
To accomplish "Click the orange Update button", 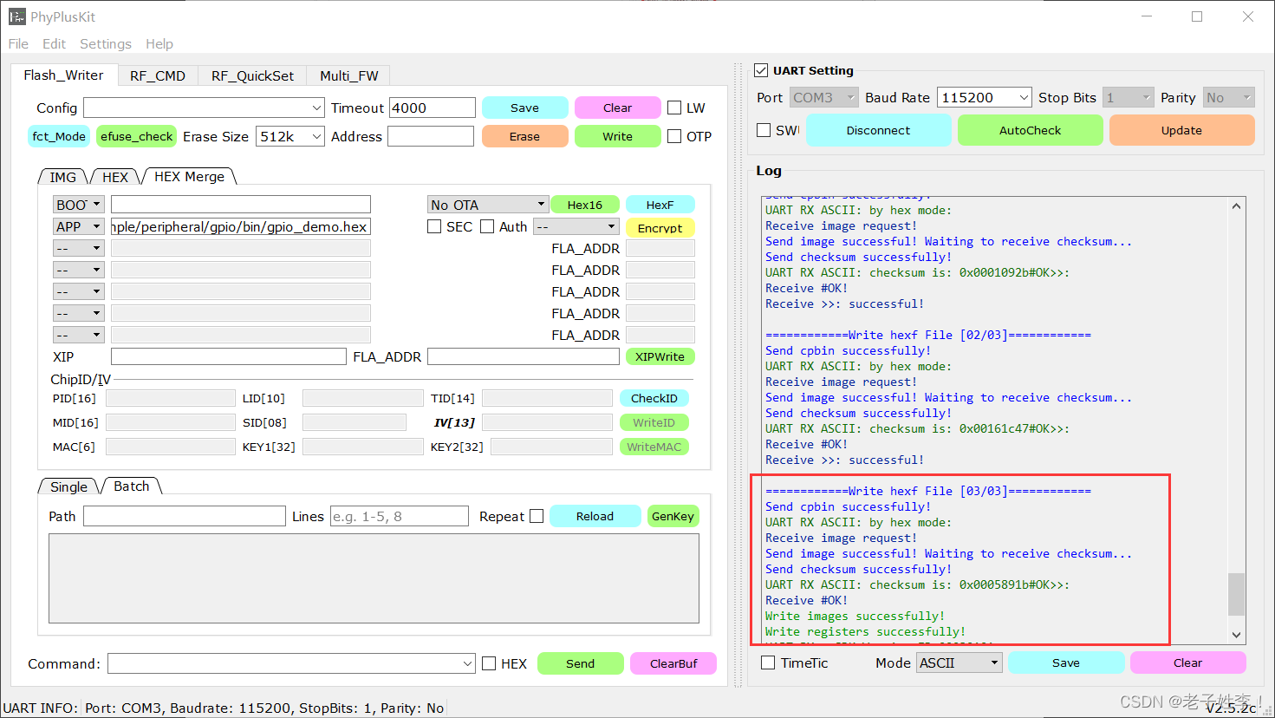I will click(1181, 130).
